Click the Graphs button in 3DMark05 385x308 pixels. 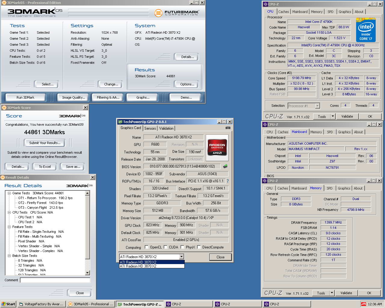143,97
